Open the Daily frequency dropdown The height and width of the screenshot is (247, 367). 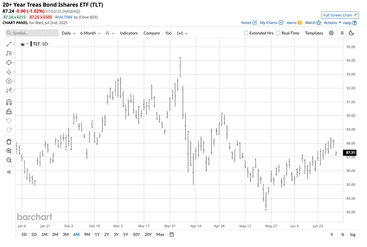click(x=68, y=33)
